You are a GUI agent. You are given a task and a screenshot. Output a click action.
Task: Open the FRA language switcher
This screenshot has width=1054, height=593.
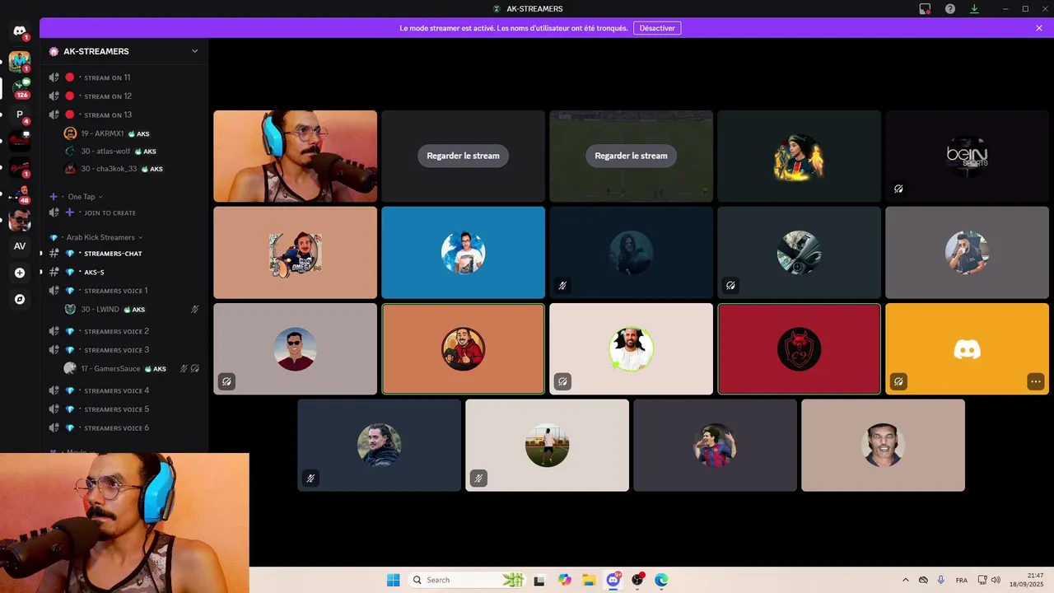click(962, 580)
